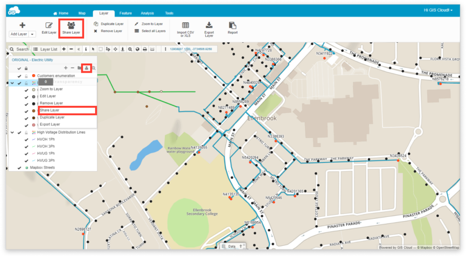Zoom out with the map minus button

71,49
